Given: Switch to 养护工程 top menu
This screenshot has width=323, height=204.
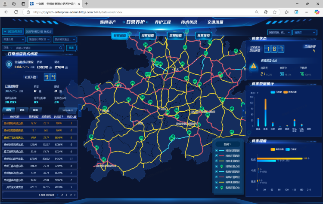Looking at the screenshot, I should point(163,22).
